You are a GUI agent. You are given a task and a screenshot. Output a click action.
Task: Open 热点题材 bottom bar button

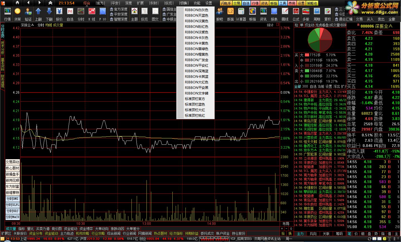160,233
